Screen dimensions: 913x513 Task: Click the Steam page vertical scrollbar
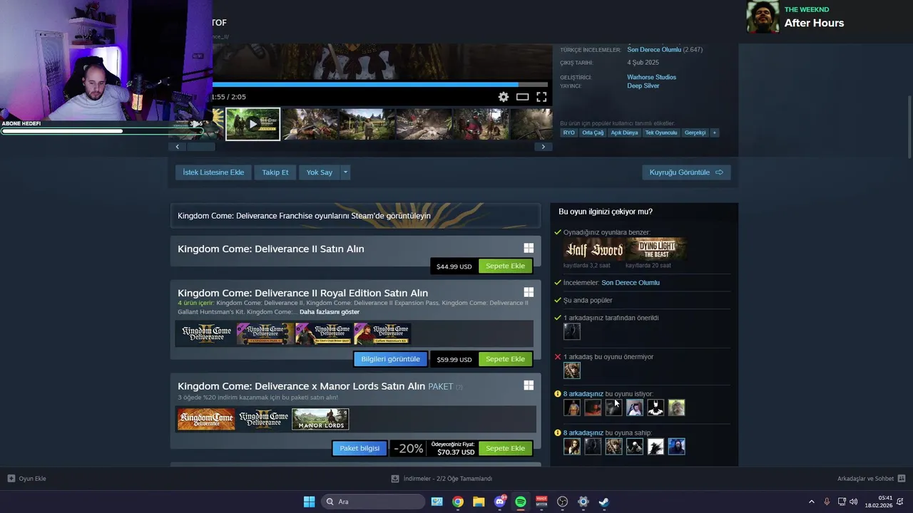909,125
